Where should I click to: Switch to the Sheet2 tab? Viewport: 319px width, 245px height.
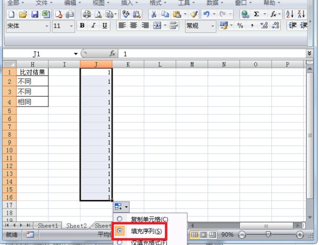coord(77,225)
